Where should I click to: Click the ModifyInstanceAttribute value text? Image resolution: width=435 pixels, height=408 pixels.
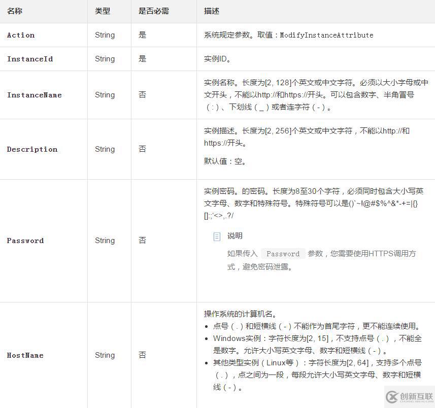[x=326, y=35]
